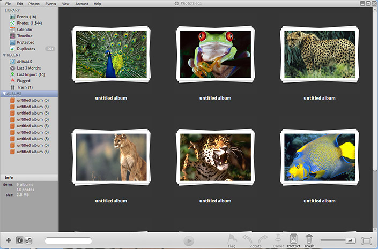Click the thumbnail size slider handle
378x249 pixels.
[350, 240]
